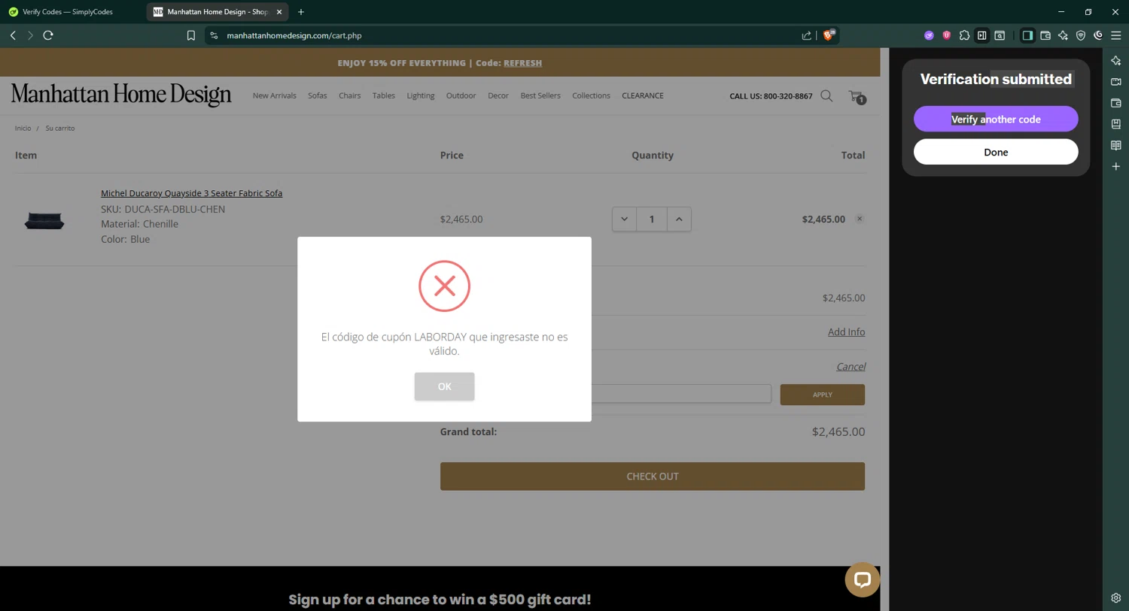1129x611 pixels.
Task: Open the SimplyCodes purple extension icon
Action: pyautogui.click(x=929, y=35)
